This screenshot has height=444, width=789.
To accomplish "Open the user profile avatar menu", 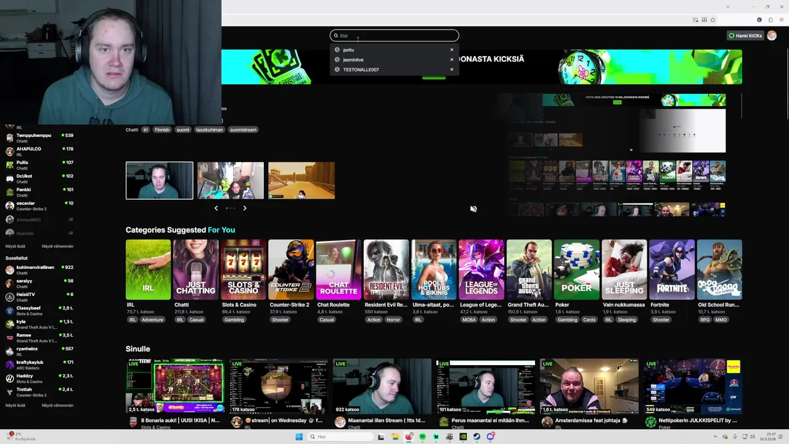I will (772, 36).
